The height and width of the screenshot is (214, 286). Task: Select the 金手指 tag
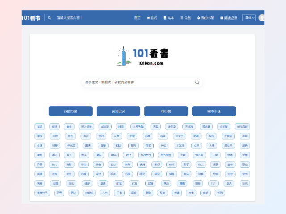(x=223, y=127)
